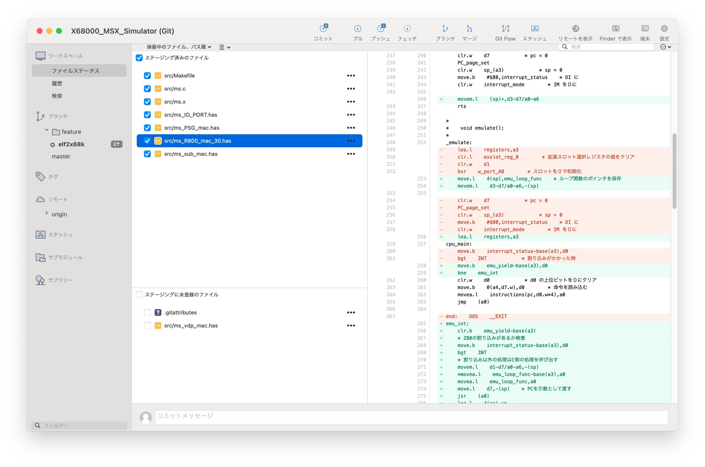Unstage src/ms_IO_PORT.has via its checkbox
The width and height of the screenshot is (705, 467).
[x=147, y=115]
